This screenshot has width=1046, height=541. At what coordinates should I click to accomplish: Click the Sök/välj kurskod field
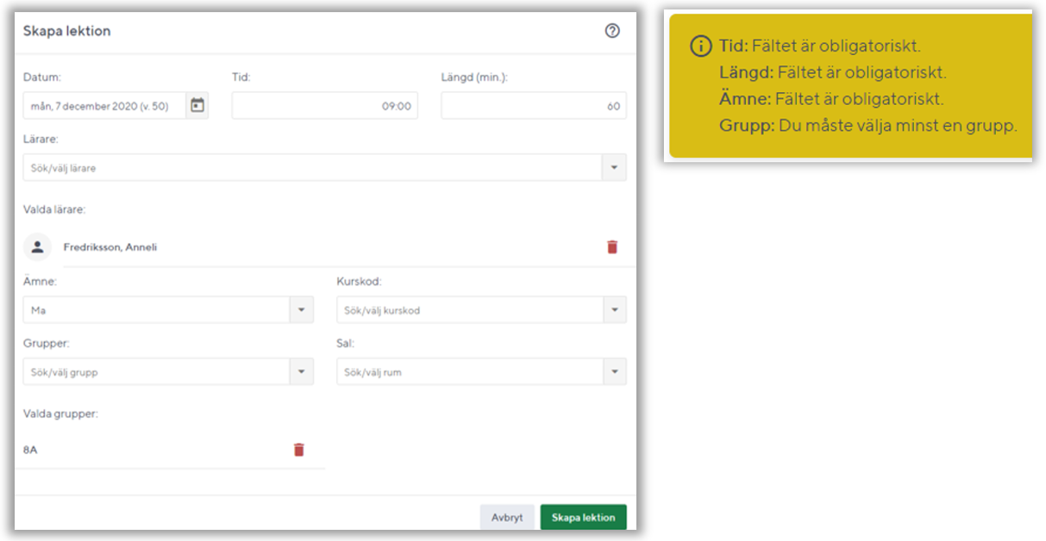468,310
